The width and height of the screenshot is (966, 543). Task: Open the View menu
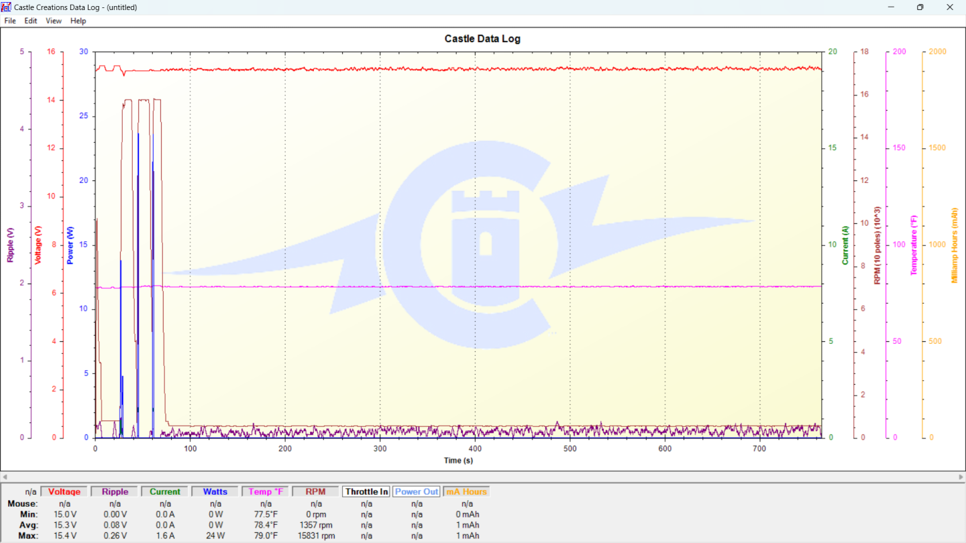point(54,21)
